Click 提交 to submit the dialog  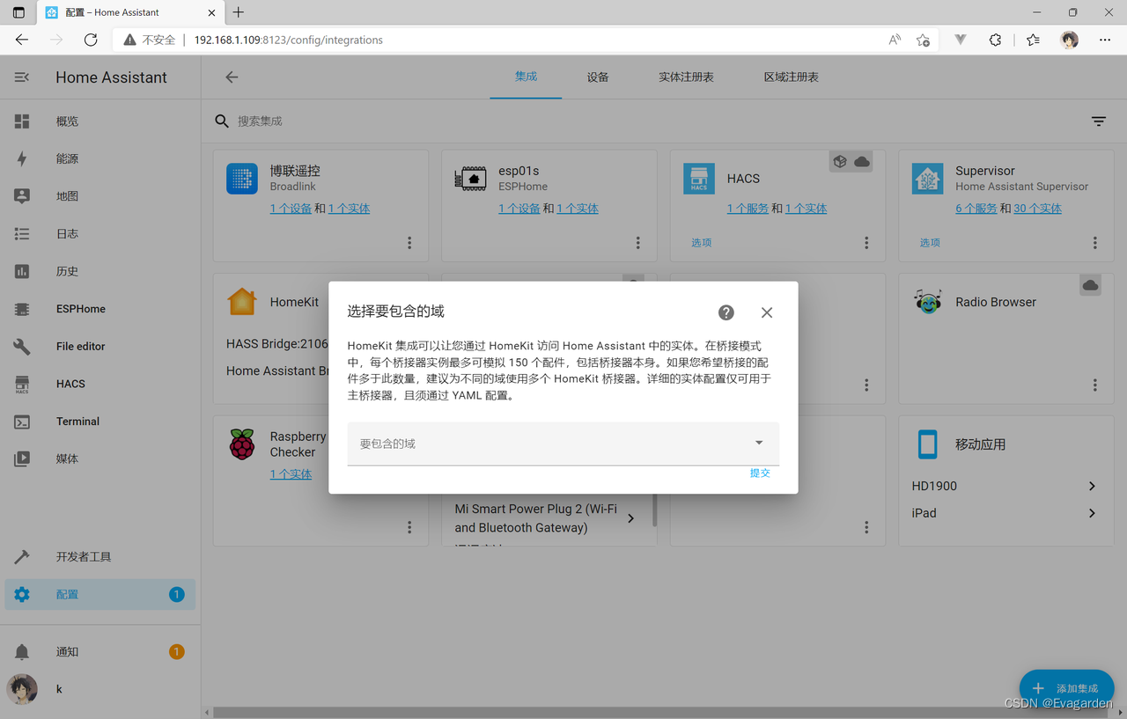tap(760, 473)
